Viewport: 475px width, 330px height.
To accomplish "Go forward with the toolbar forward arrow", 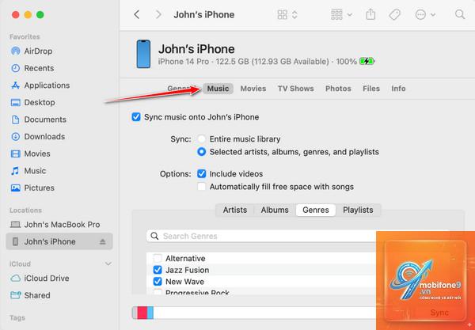I will point(158,14).
